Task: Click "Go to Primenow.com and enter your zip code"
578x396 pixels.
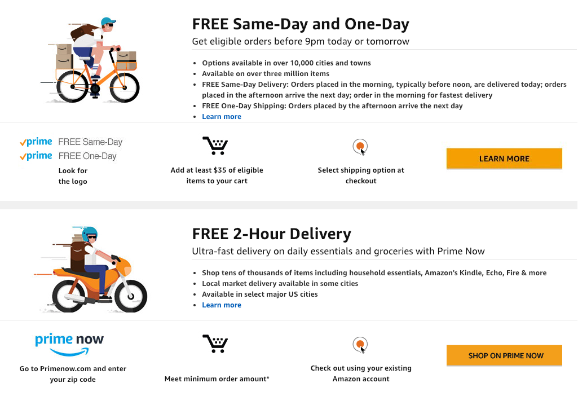Action: point(73,374)
